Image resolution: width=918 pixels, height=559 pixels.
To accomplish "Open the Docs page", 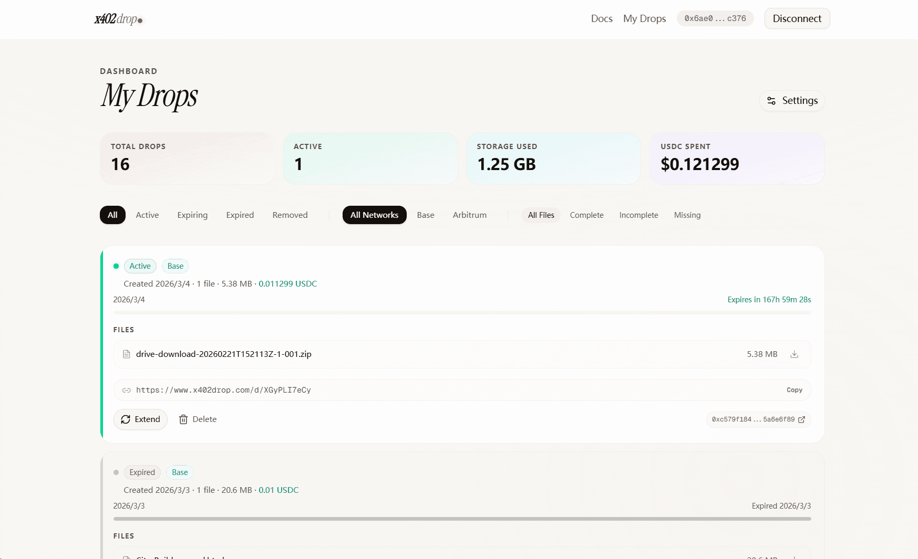I will pos(601,19).
